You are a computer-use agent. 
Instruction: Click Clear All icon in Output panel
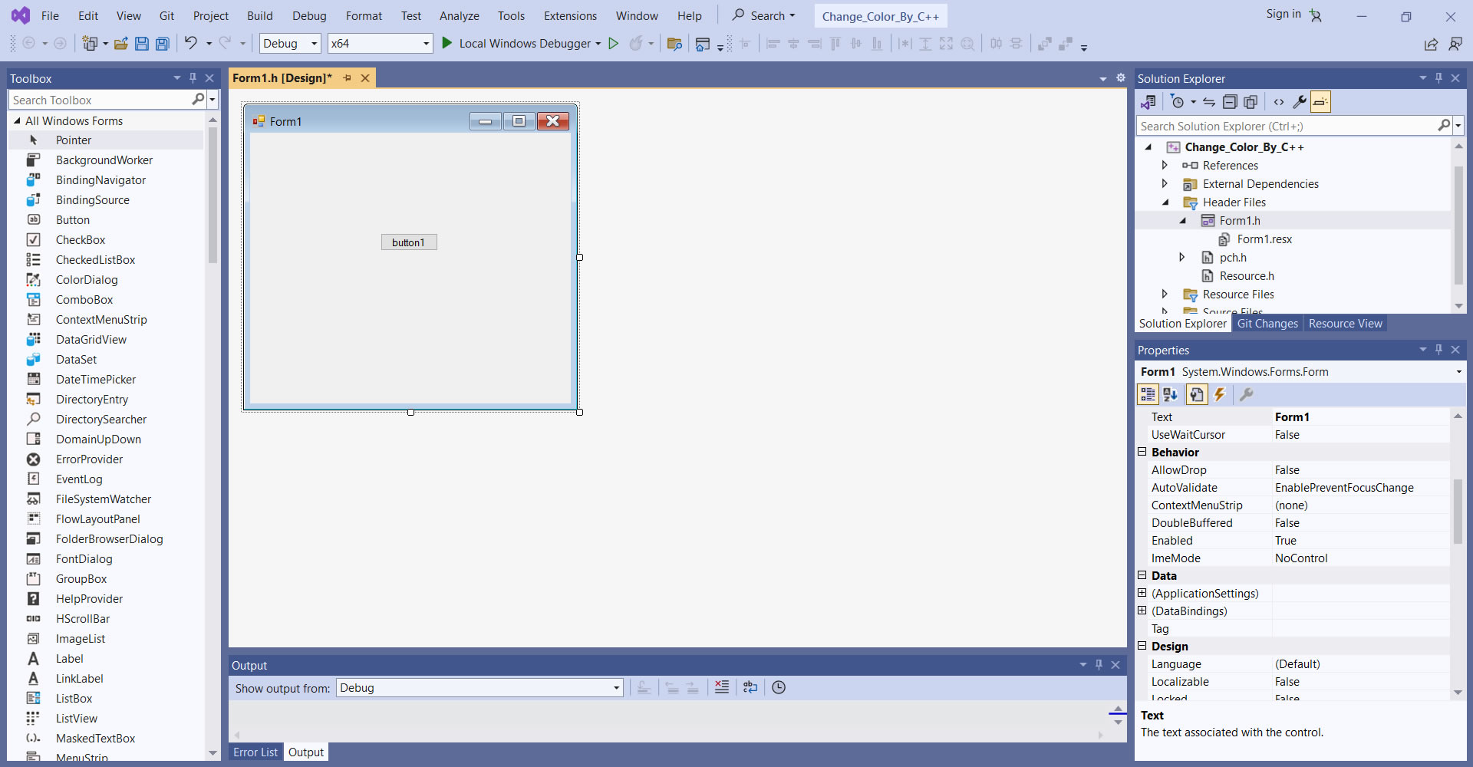[x=722, y=687]
